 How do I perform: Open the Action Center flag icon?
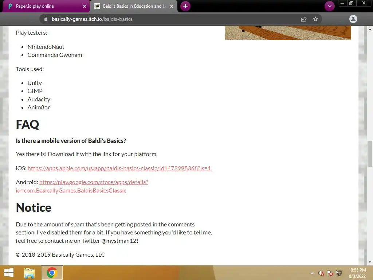pyautogui.click(x=330, y=273)
